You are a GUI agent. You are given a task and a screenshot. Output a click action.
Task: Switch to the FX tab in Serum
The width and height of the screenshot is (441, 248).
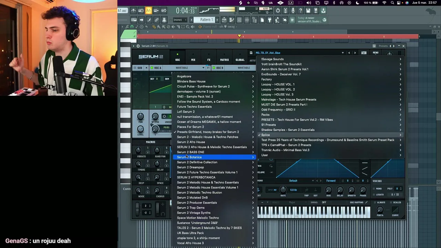tap(209, 57)
